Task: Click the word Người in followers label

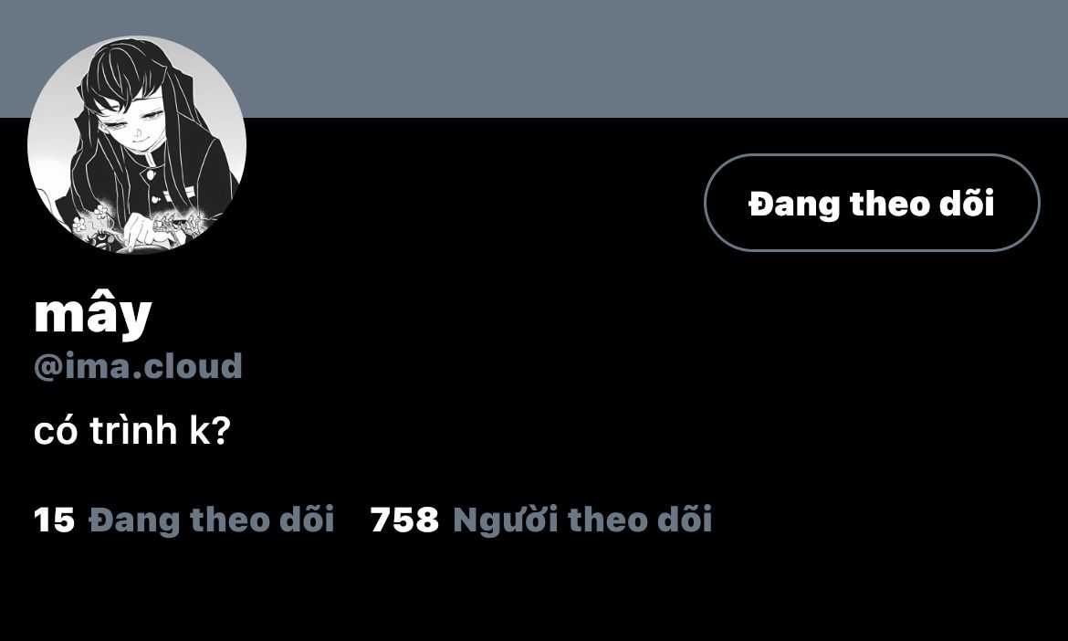Action: (506, 520)
